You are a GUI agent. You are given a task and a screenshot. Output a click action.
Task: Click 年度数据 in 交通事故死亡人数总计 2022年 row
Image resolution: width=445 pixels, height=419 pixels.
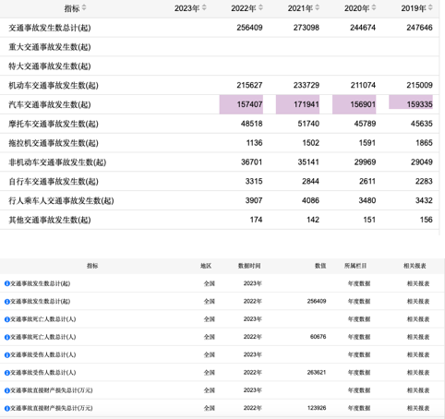(x=359, y=337)
